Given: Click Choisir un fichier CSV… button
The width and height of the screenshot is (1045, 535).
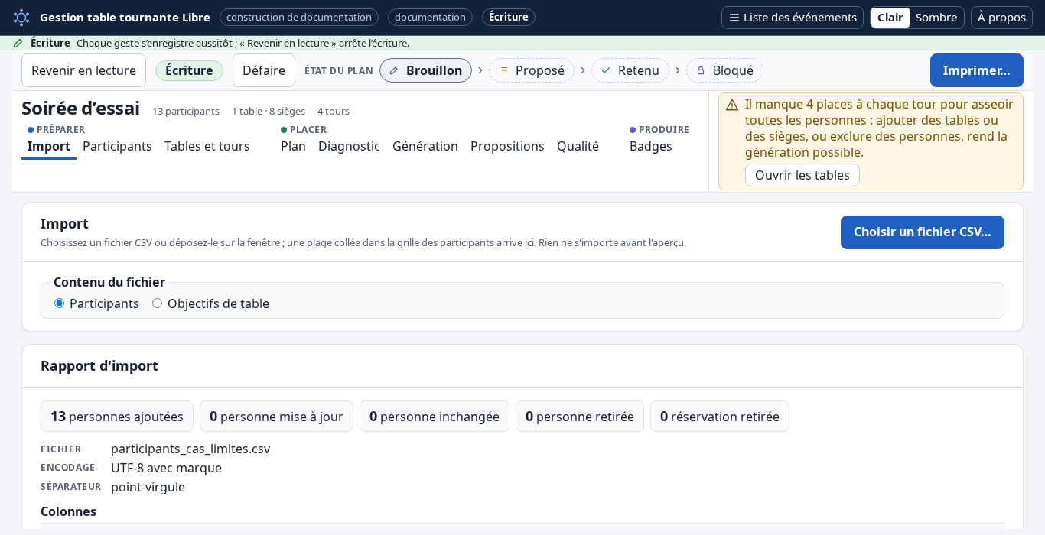Looking at the screenshot, I should point(923,232).
